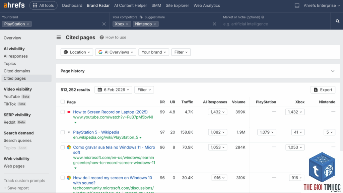This screenshot has width=343, height=193.
Task: Open TikTok video visibility
Action: coord(10,104)
